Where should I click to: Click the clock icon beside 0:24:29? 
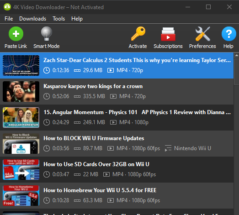pyautogui.click(x=47, y=122)
